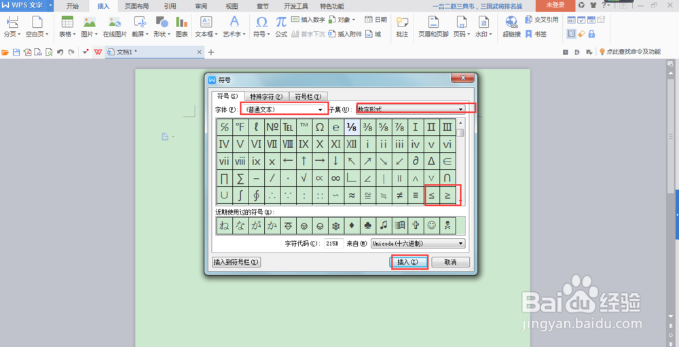Open 在线图片 online pictures
Viewport: 679px width, 347px height.
click(115, 27)
